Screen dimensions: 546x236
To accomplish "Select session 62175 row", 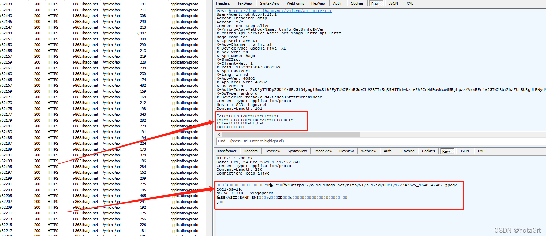I will point(103,109).
